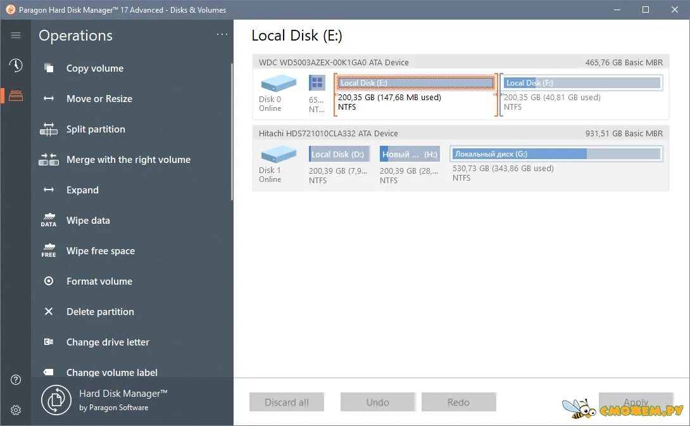Viewport: 690px width, 426px height.
Task: Click the Operations panel scrollbar
Action: tap(232, 132)
